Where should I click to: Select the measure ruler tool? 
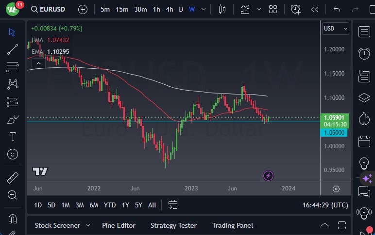(x=13, y=178)
